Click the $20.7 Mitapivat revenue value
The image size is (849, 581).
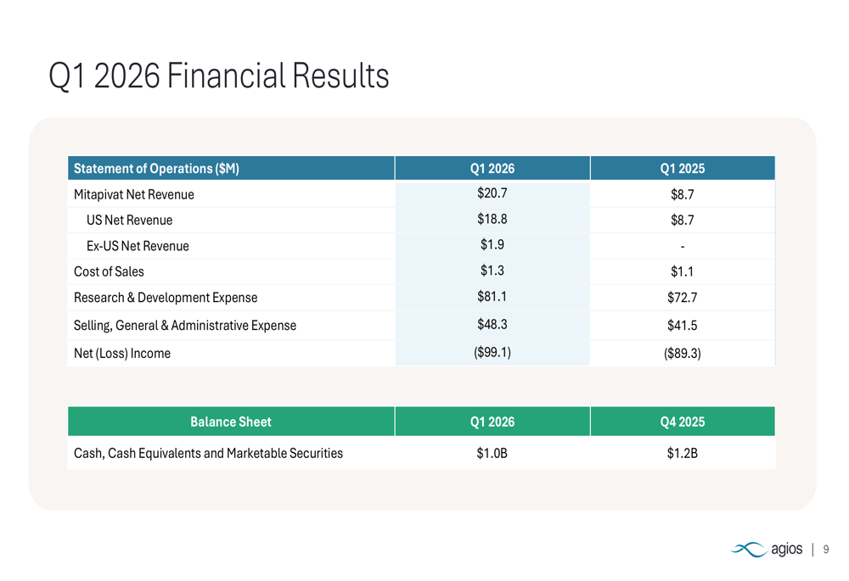[492, 193]
